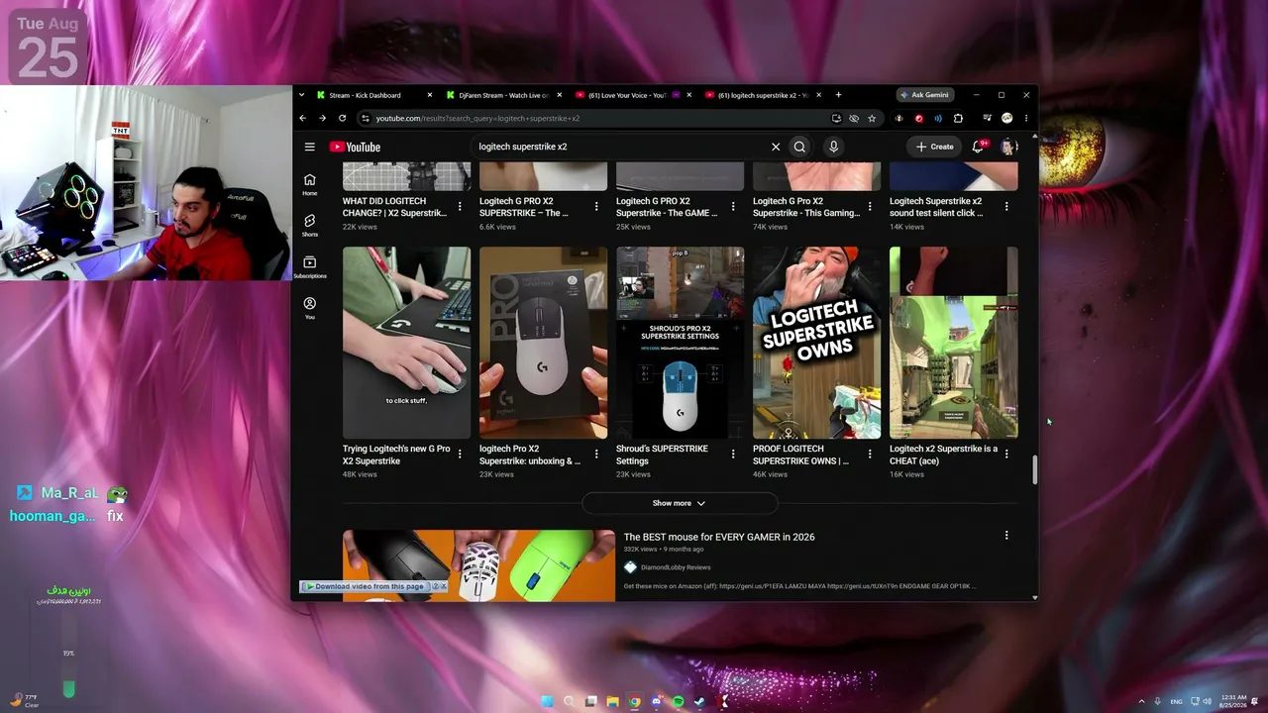Image resolution: width=1268 pixels, height=713 pixels.
Task: Open the 'LOGITECH SUPERSTRIKE OWNS' short thumbnail
Action: tap(816, 343)
